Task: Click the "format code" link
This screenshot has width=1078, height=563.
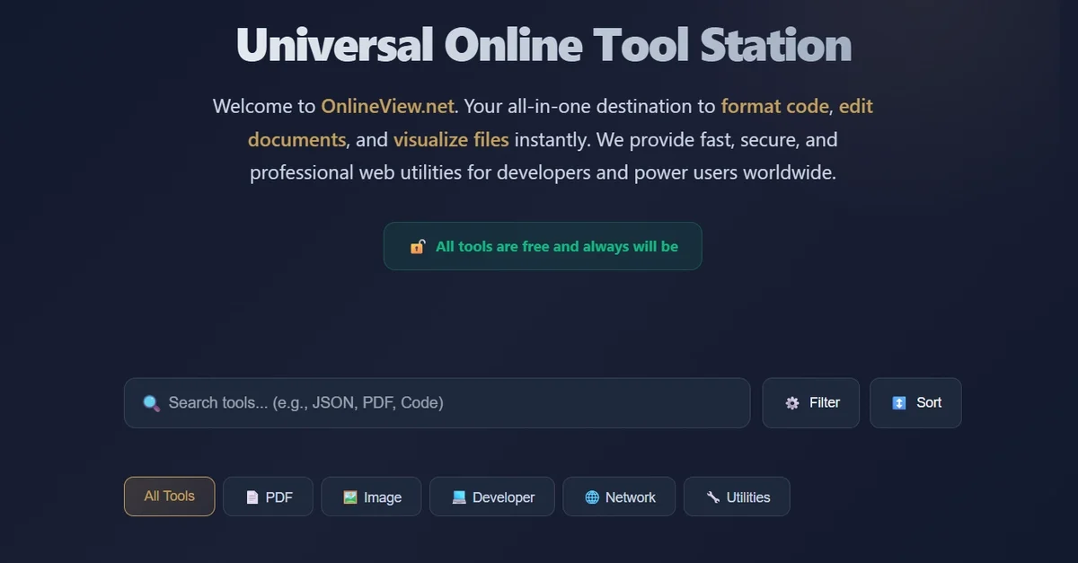Action: click(774, 106)
